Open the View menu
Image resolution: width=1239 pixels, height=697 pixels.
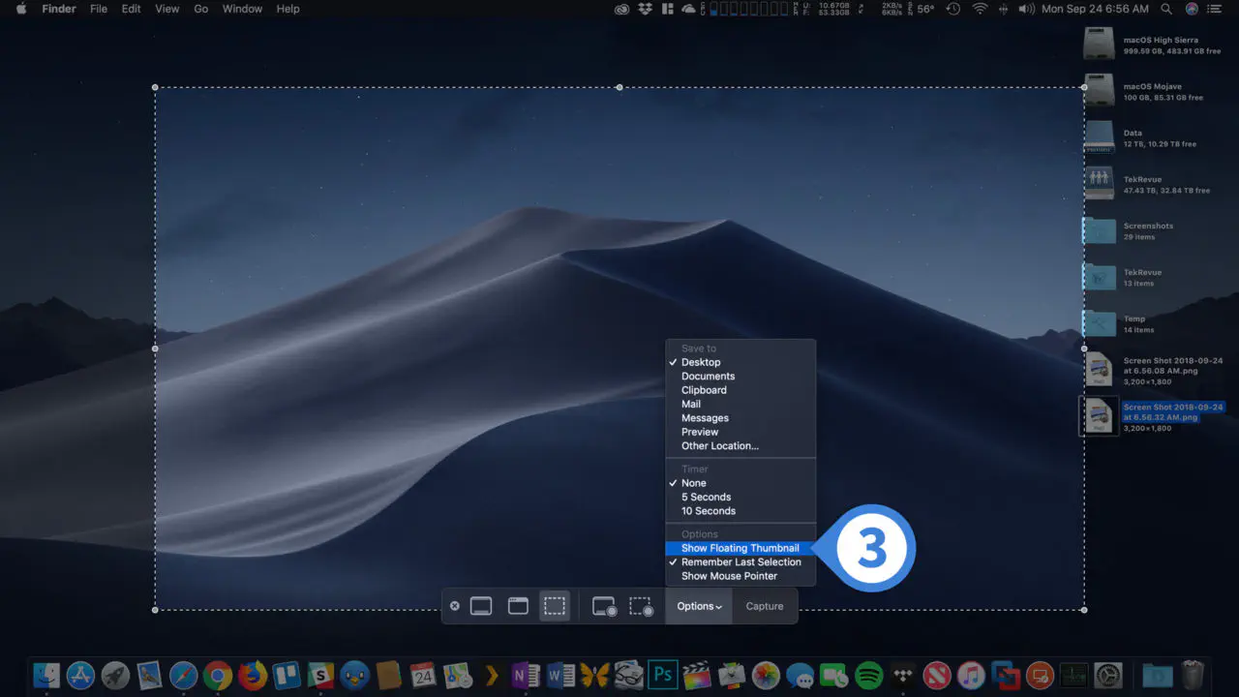pos(167,9)
